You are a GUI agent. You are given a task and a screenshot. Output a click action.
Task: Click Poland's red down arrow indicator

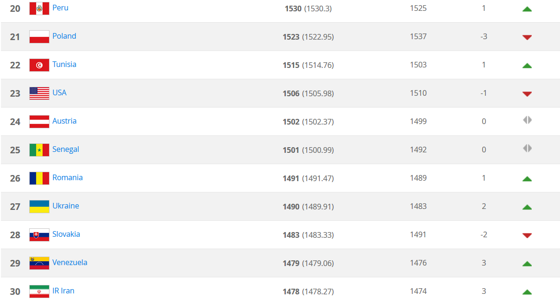[x=527, y=37]
